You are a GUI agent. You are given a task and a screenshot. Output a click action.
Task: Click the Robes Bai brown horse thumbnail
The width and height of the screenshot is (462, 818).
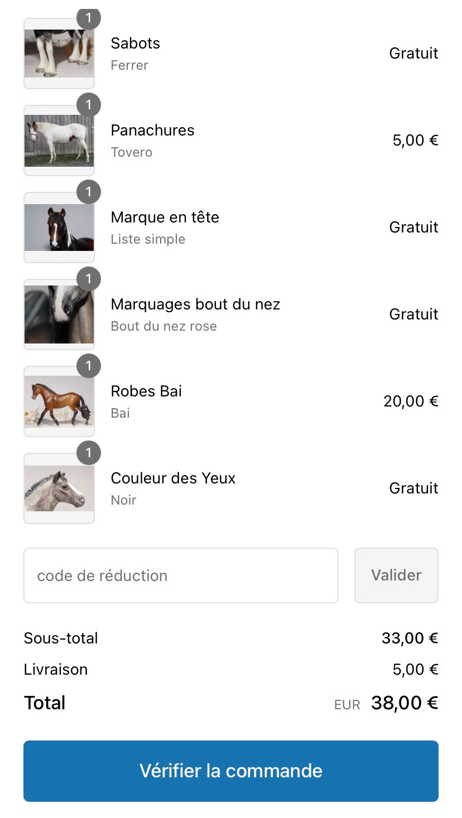[59, 402]
